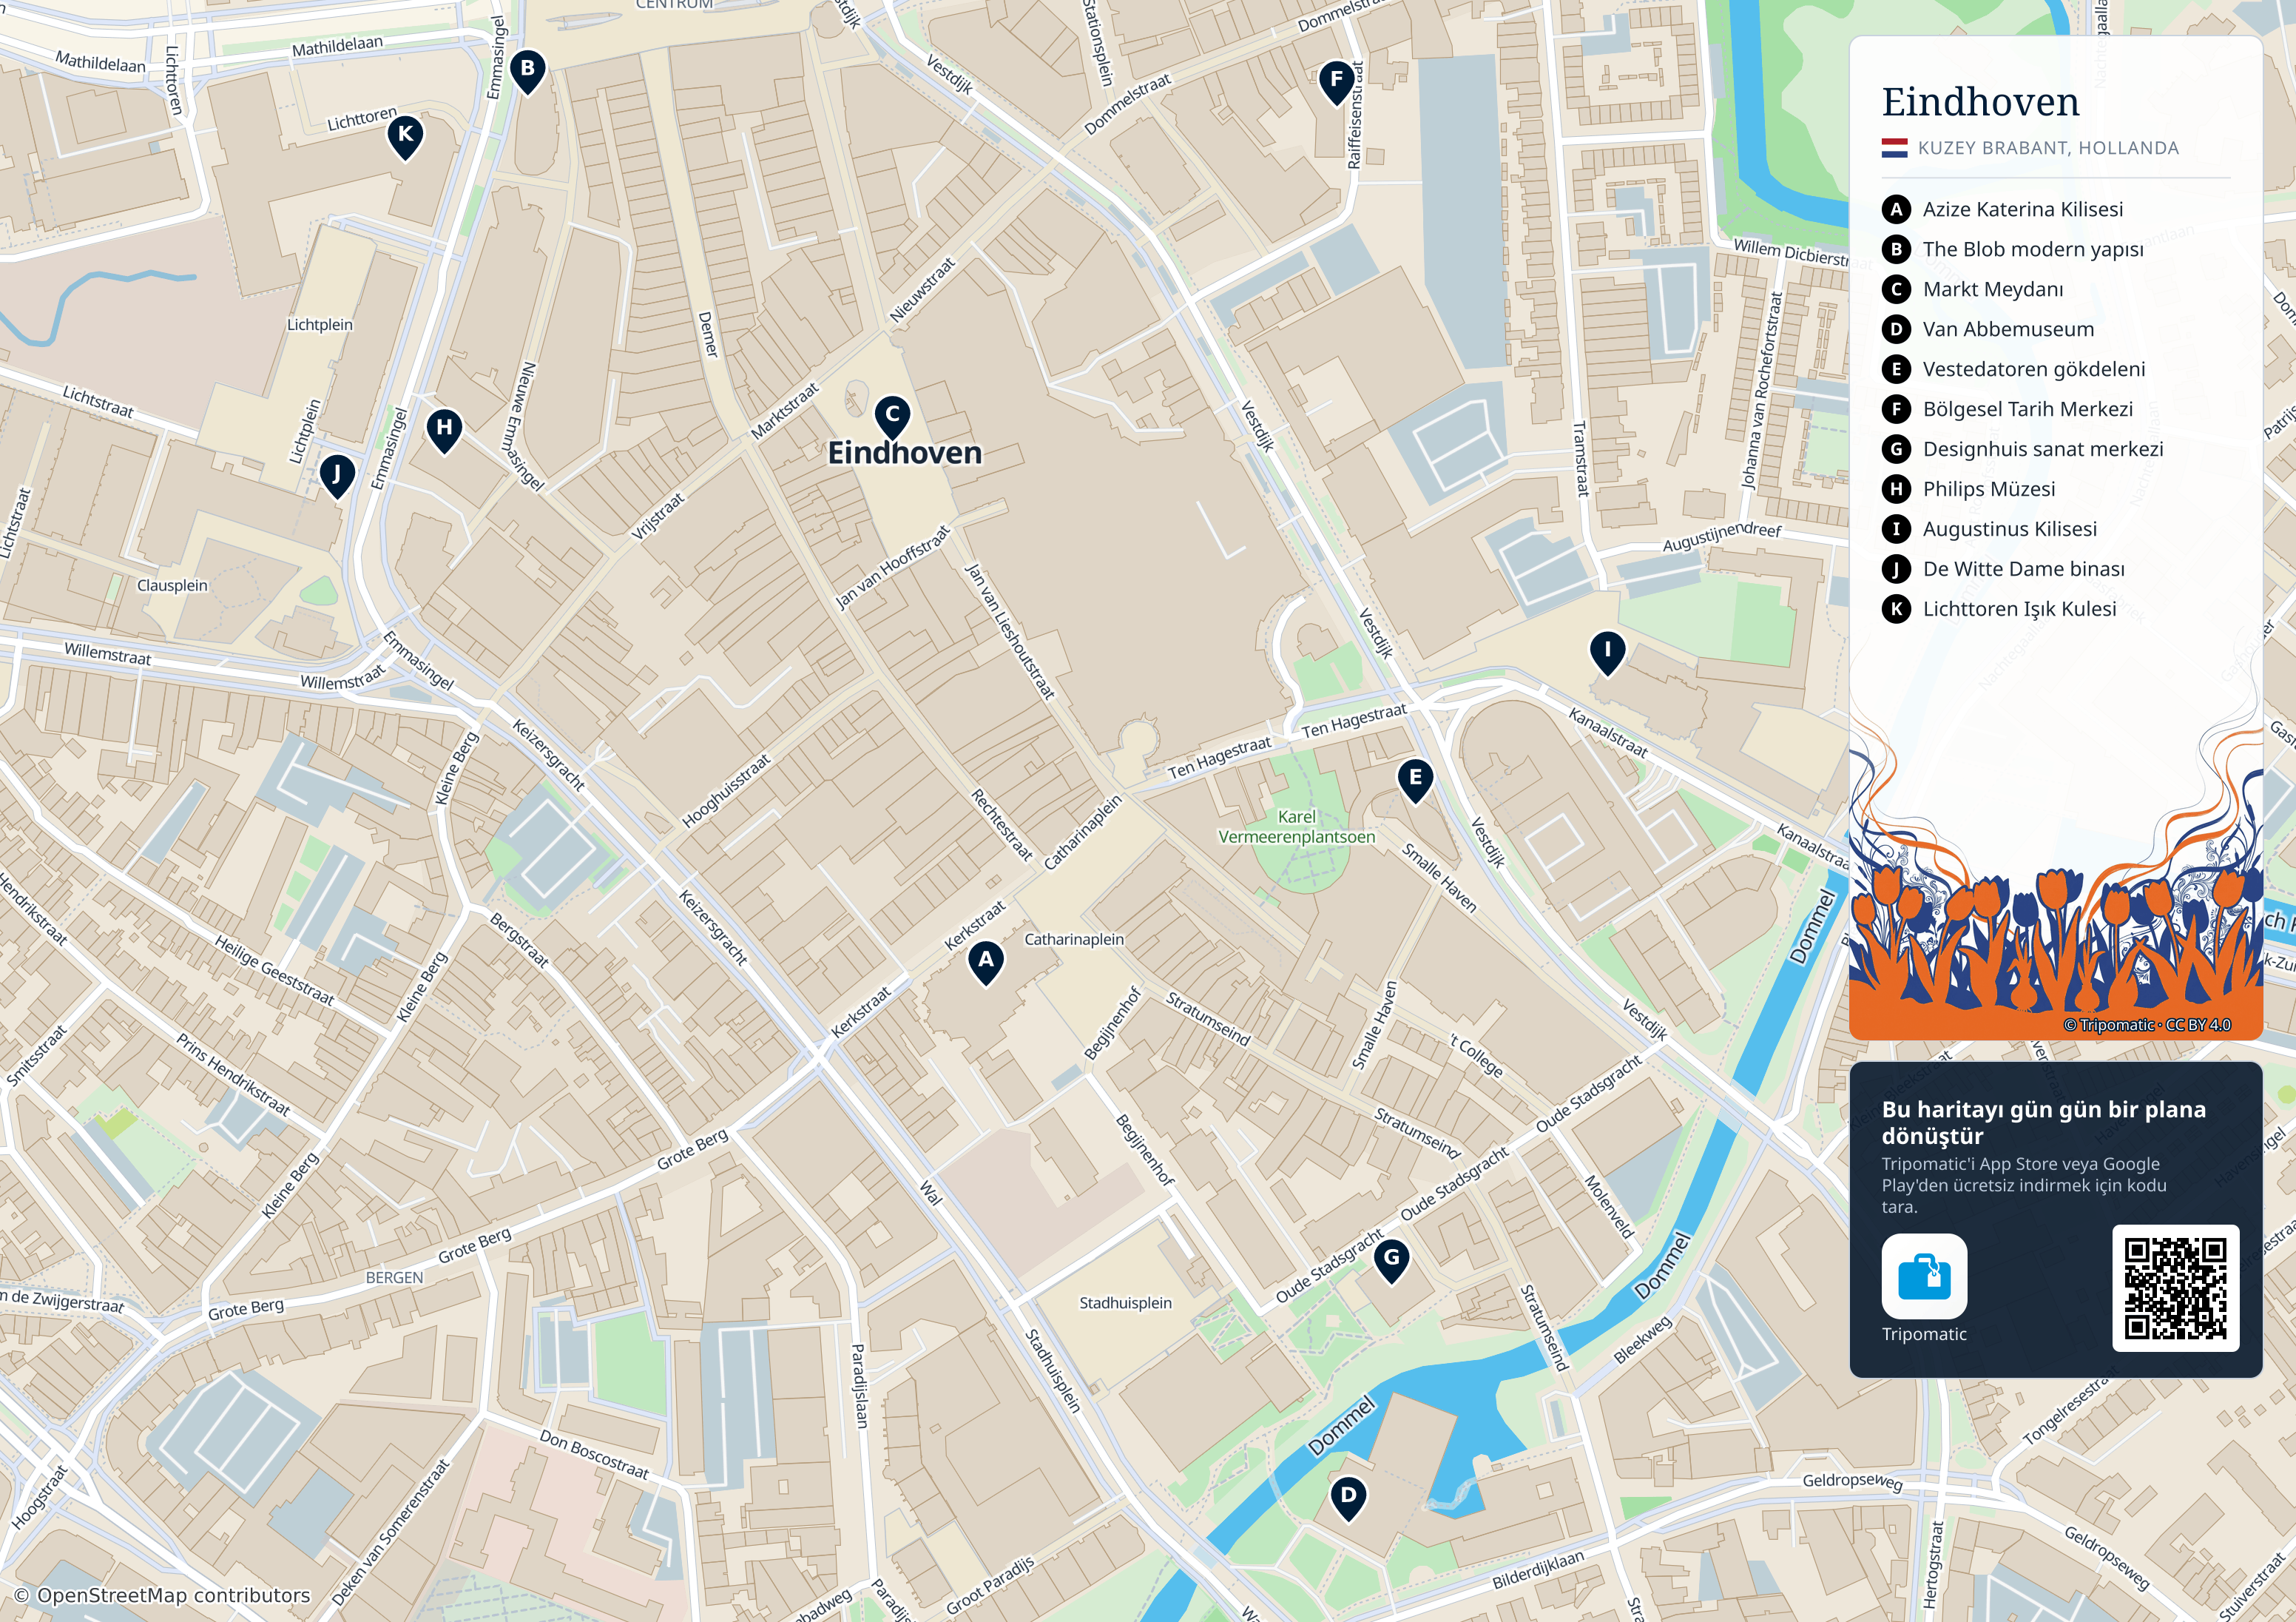Image resolution: width=2296 pixels, height=1622 pixels.
Task: Select 'Vestedatoren gökdeleni' legend entry
Action: click(x=2034, y=369)
